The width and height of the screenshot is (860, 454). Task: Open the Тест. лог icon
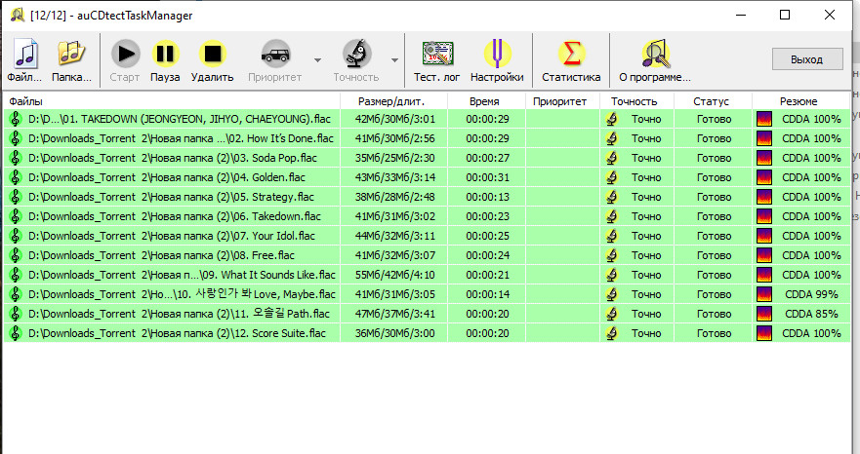(436, 54)
